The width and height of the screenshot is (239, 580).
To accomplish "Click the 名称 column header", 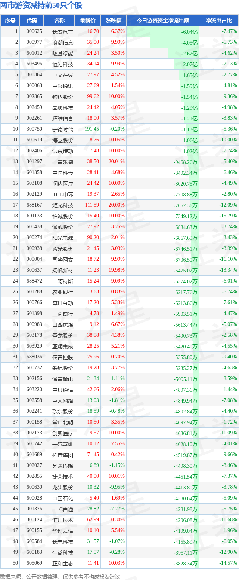I will (x=59, y=21).
